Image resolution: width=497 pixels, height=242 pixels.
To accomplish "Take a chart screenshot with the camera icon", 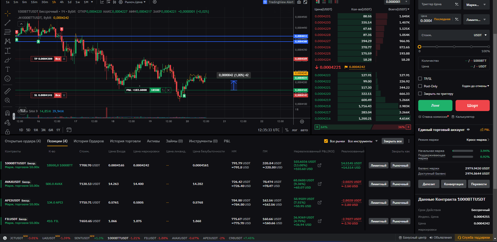I will 299,2.
